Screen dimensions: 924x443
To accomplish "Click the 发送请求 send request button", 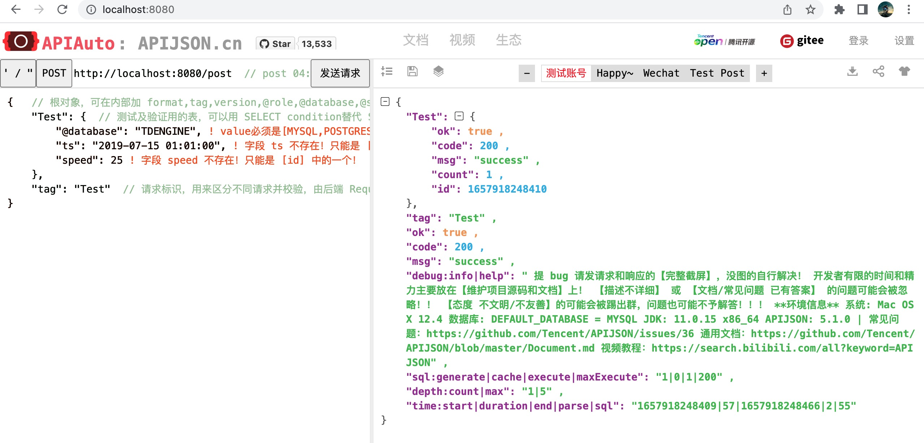I will click(340, 73).
